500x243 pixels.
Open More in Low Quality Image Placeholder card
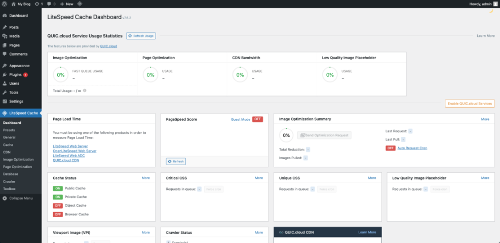(x=485, y=178)
